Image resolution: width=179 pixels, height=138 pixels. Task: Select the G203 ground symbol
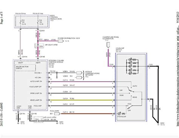pos(57,123)
